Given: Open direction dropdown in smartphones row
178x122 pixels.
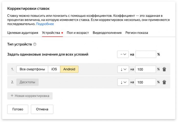Looking at the screenshot, I should click(x=123, y=69).
